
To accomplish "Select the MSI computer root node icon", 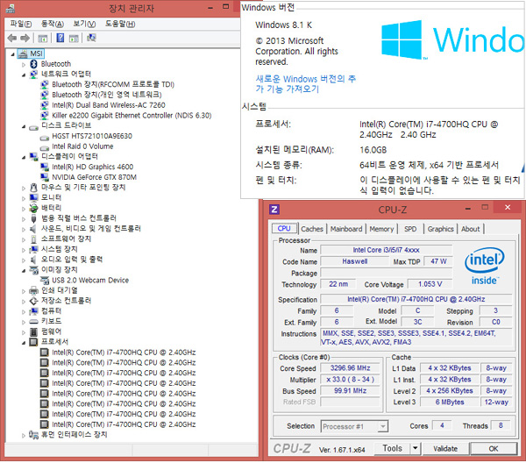I will [23, 53].
